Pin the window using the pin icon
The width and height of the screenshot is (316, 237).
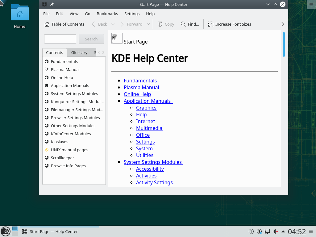tap(52, 4)
